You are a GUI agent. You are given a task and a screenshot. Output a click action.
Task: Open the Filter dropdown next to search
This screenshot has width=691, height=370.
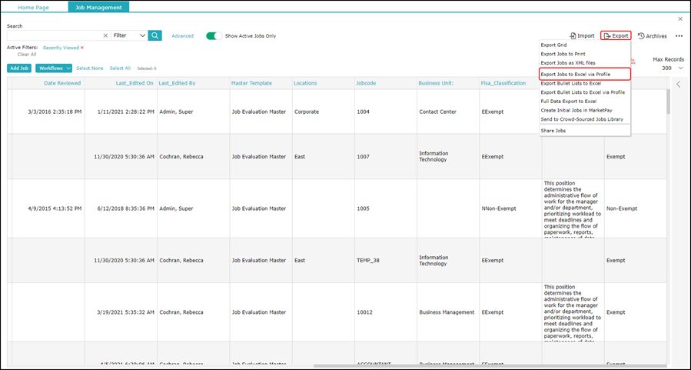click(x=128, y=35)
